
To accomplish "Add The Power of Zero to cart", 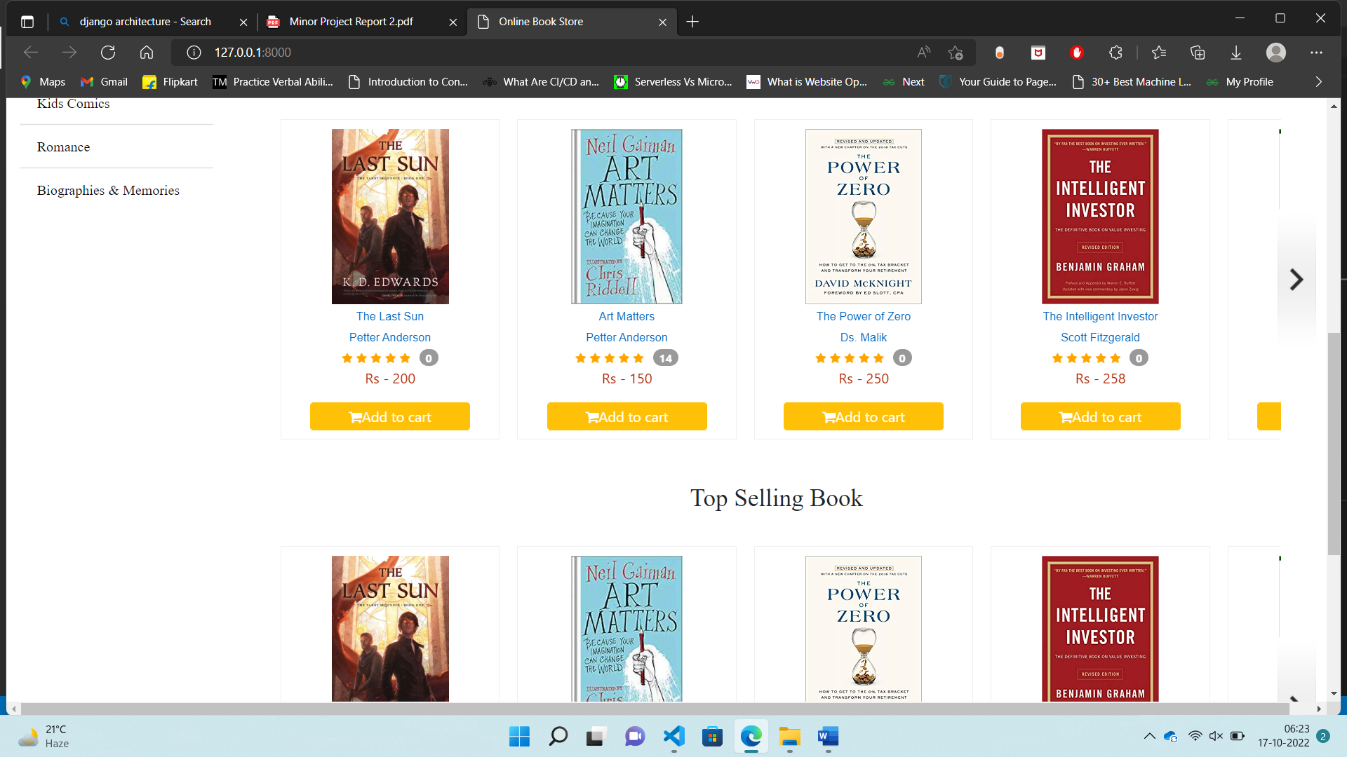I will [x=863, y=416].
